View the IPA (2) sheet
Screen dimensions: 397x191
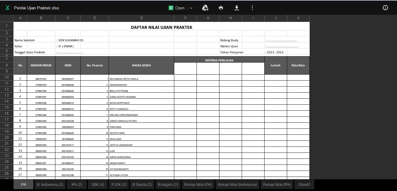(x=76, y=184)
